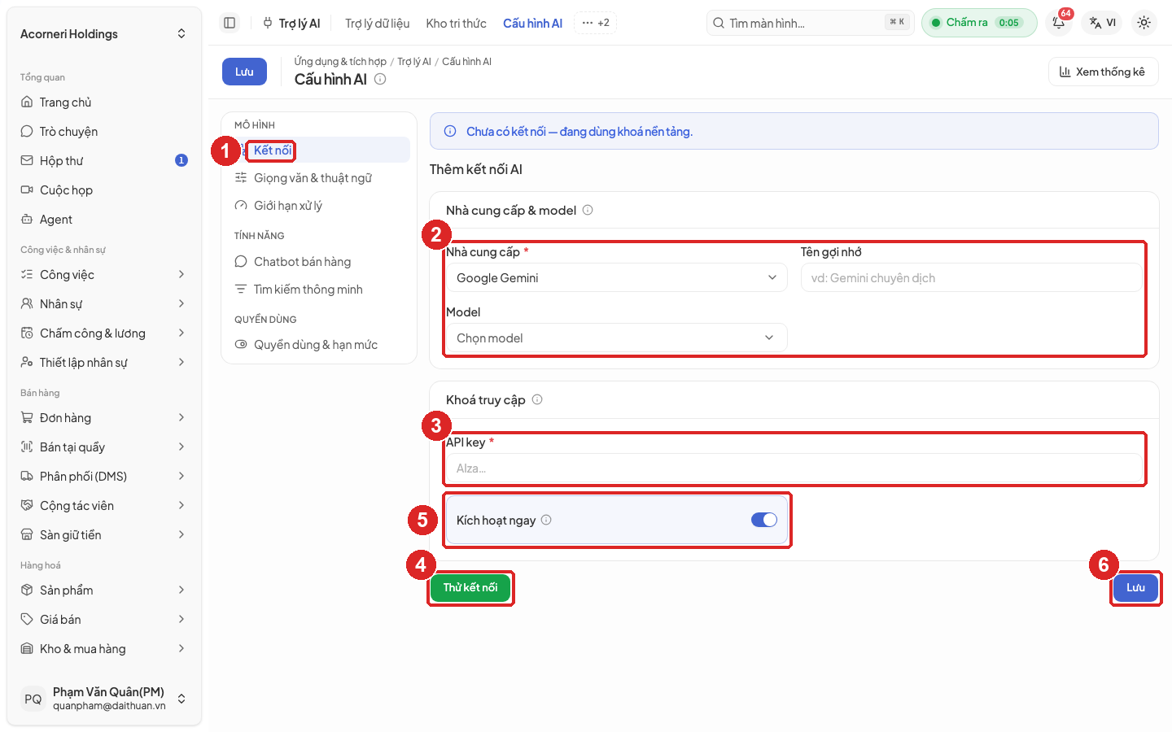Screen dimensions: 1172x732
Task: Expand Đơn hàng in the sidebar
Action: coord(104,418)
